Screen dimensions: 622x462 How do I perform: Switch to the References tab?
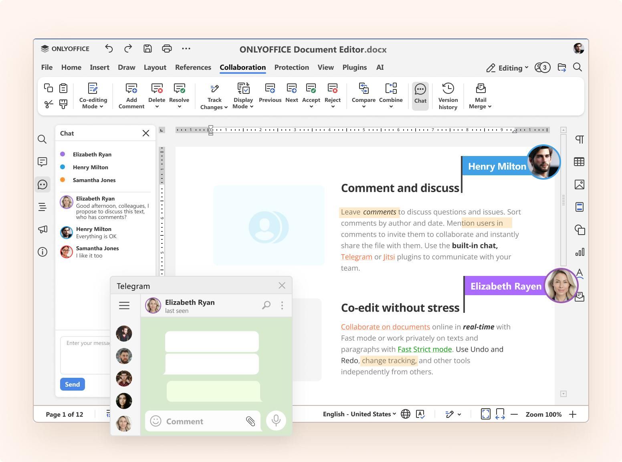(193, 67)
